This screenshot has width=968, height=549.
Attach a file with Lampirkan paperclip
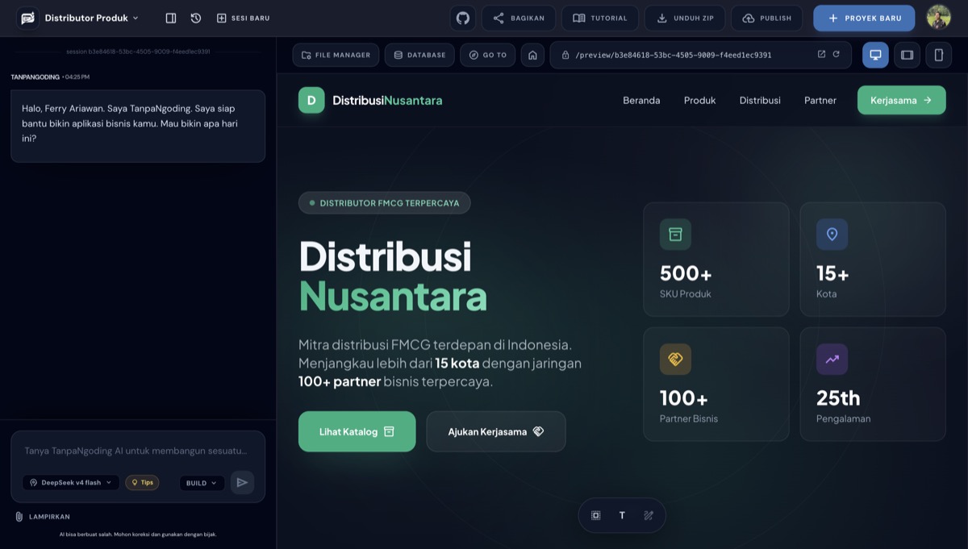(x=42, y=517)
